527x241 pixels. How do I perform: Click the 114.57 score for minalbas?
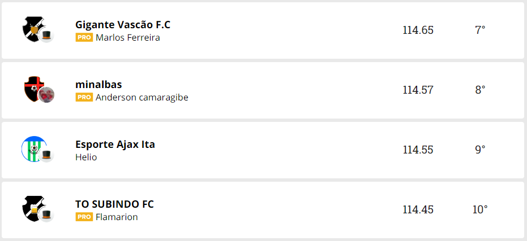tap(418, 90)
